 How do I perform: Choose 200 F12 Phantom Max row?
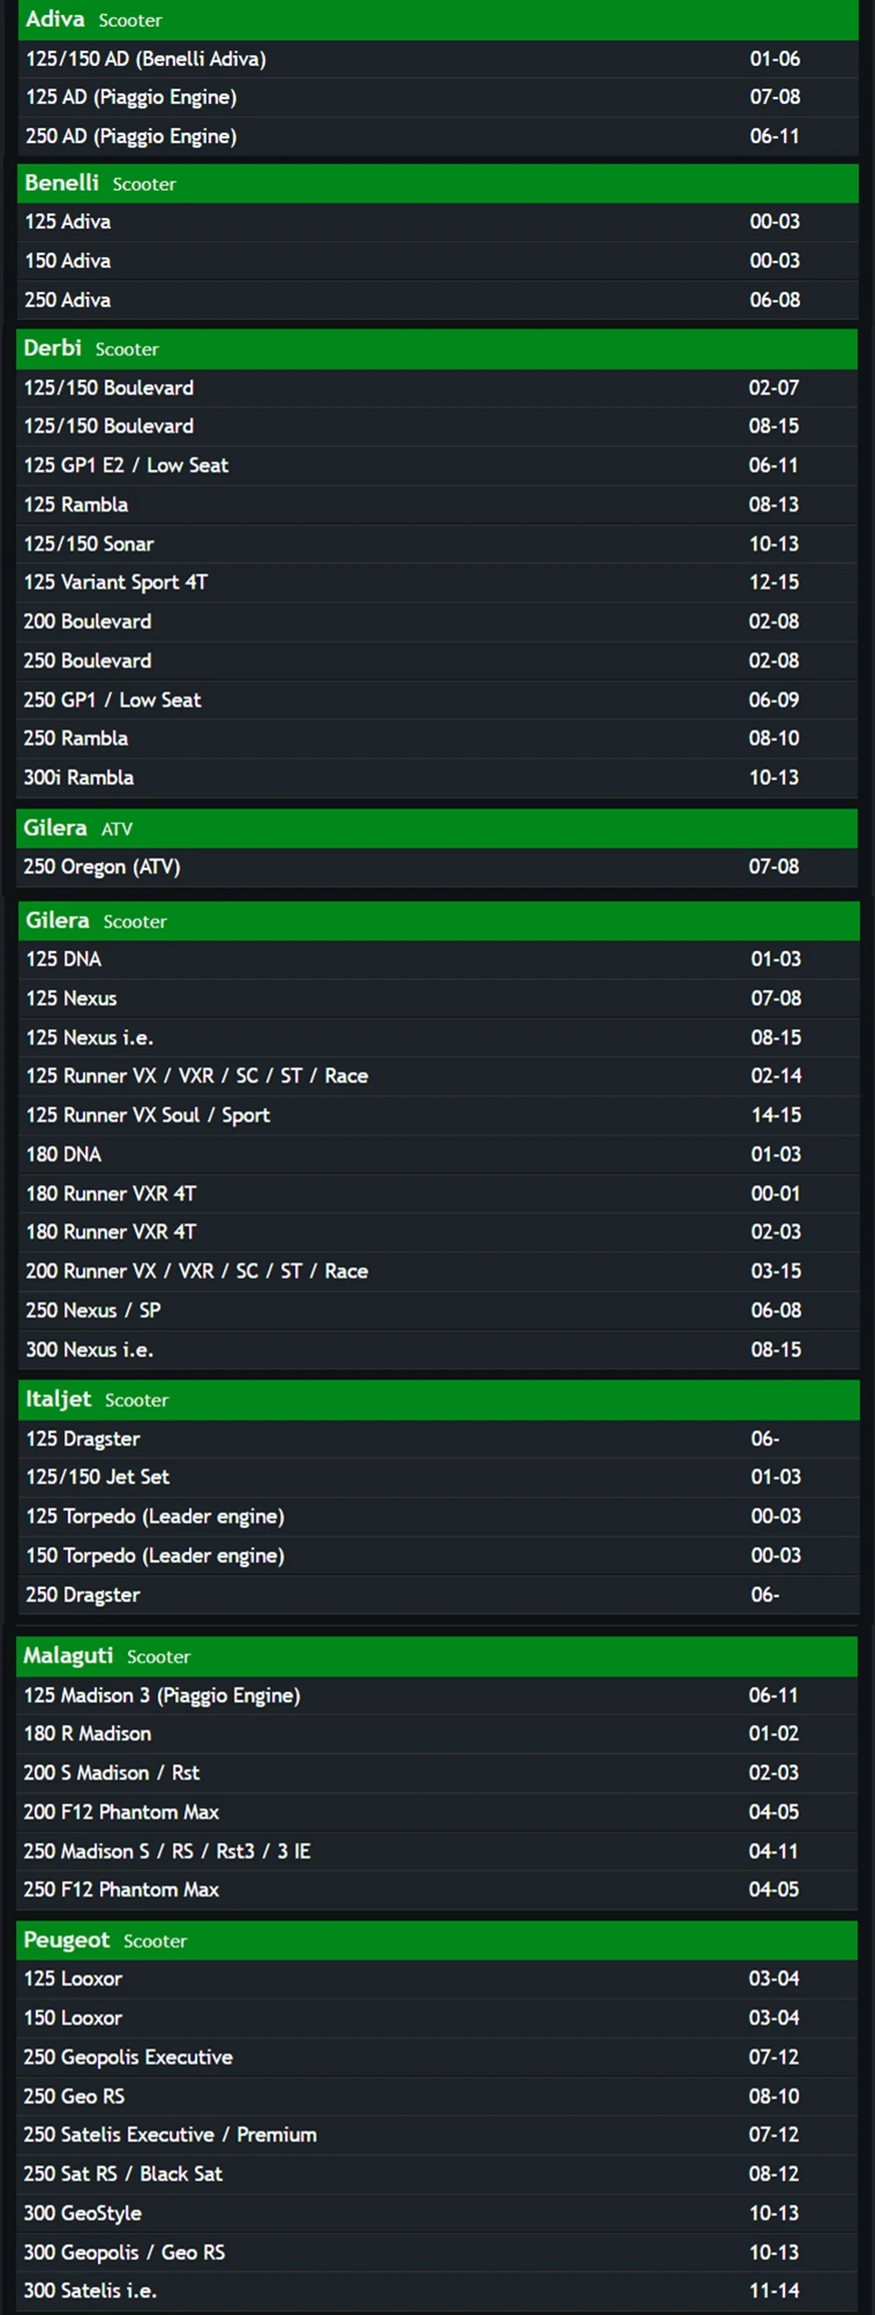[437, 1811]
